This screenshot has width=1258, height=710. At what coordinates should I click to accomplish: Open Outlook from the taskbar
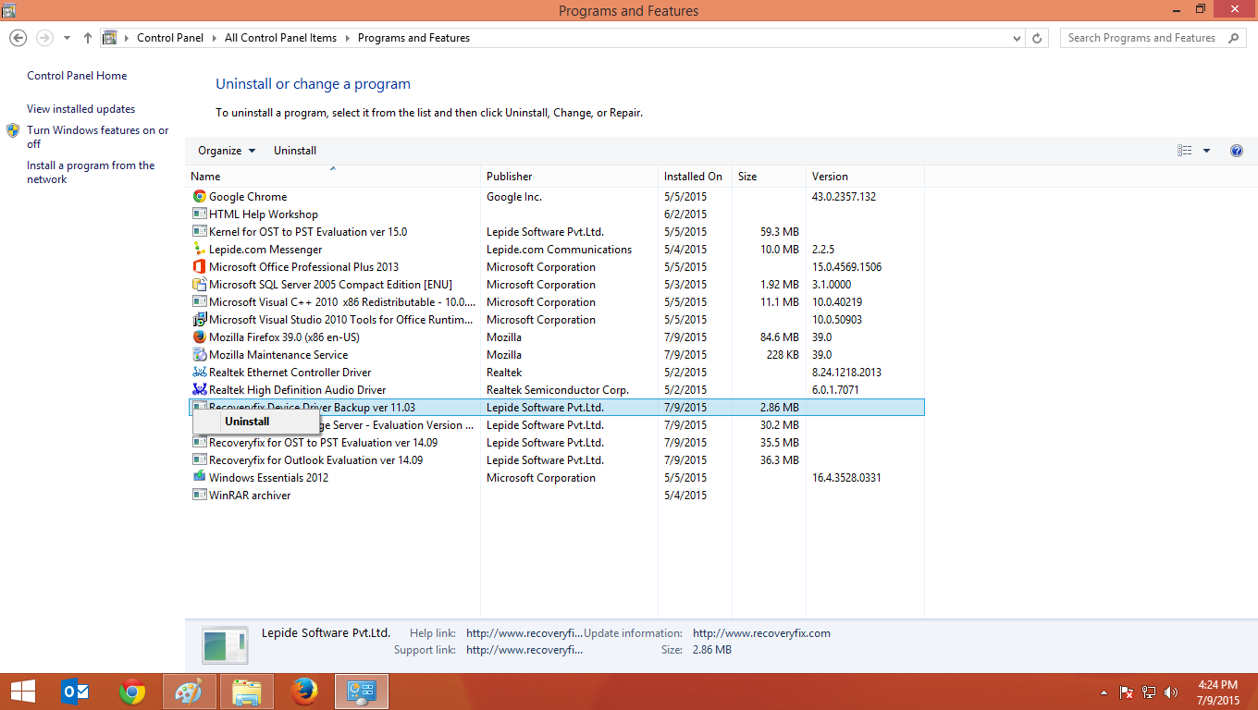74,692
